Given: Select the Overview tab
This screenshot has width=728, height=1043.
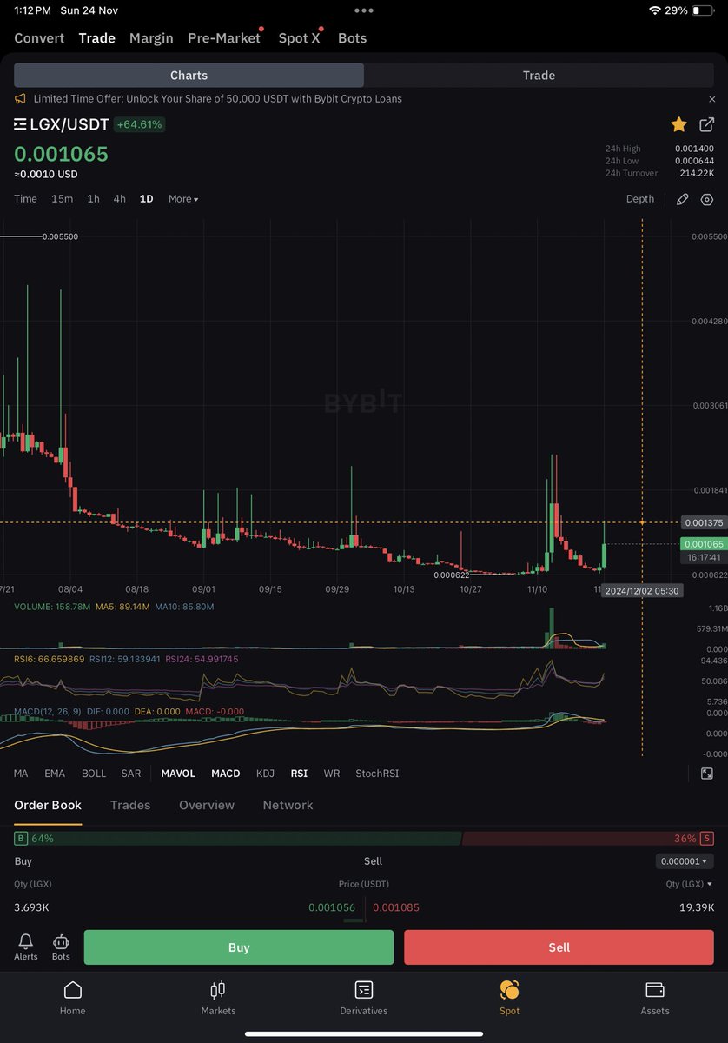Looking at the screenshot, I should [x=207, y=806].
